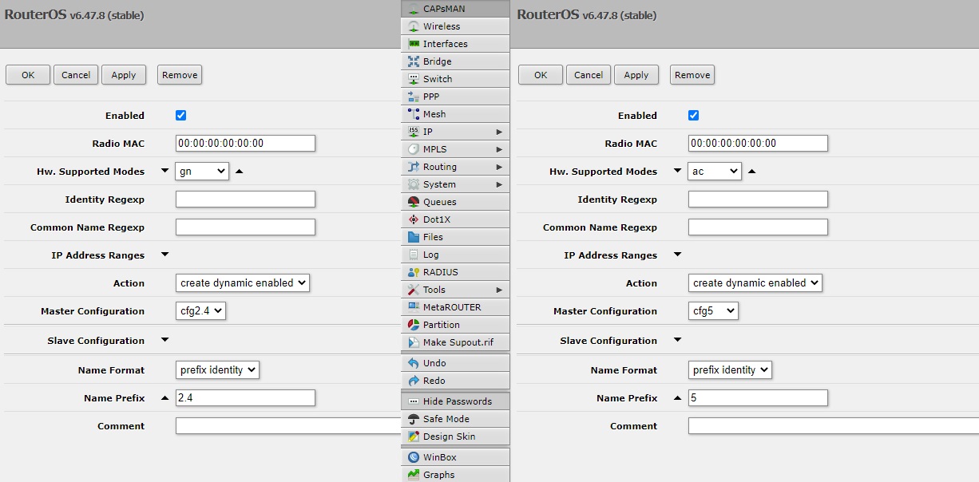Open the Graphs icon
Image resolution: width=979 pixels, height=482 pixels.
[413, 475]
